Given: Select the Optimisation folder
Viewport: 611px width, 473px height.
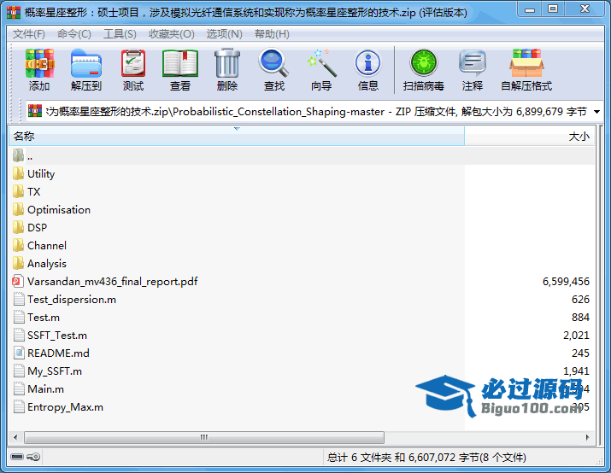Looking at the screenshot, I should (x=59, y=209).
